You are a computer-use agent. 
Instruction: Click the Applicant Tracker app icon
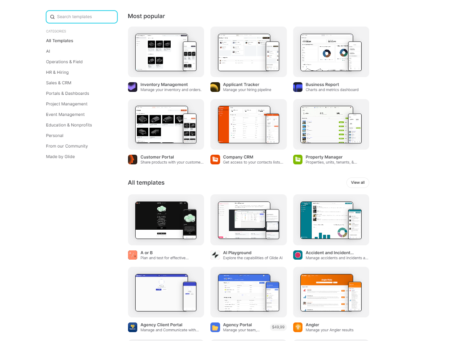tap(215, 87)
